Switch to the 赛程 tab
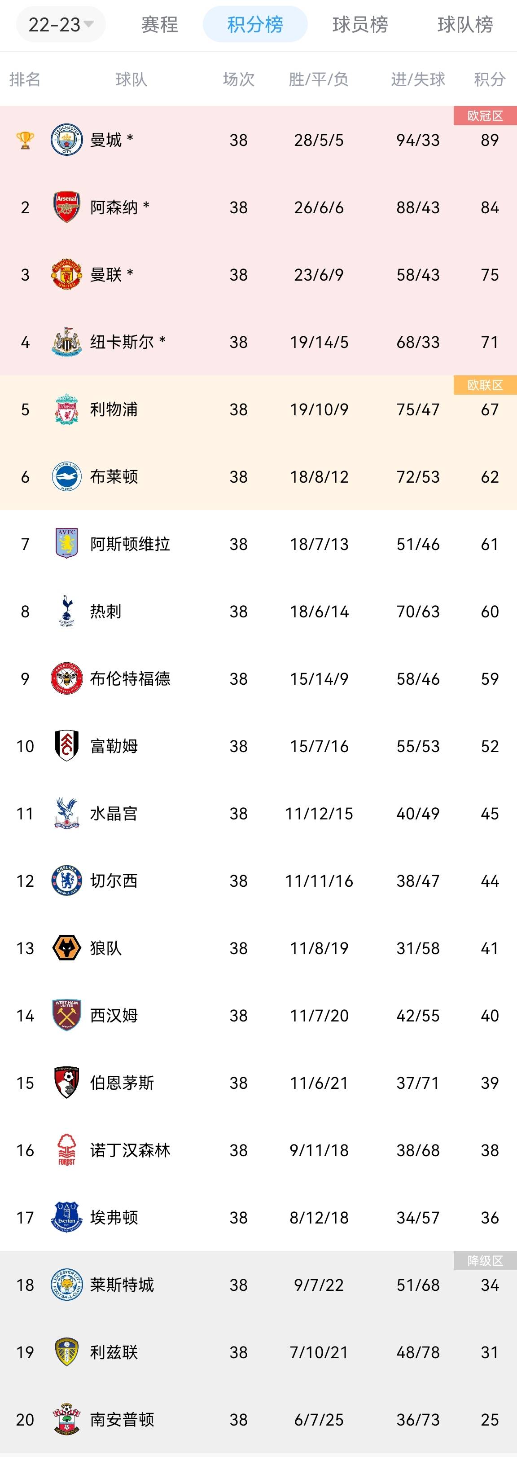This screenshot has width=517, height=1457. click(159, 24)
